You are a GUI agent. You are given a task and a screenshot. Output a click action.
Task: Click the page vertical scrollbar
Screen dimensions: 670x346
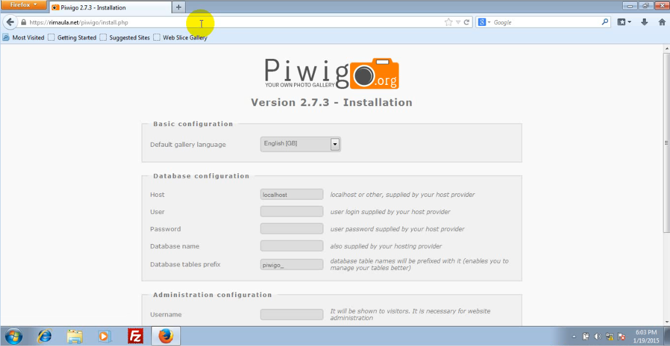pyautogui.click(x=666, y=143)
